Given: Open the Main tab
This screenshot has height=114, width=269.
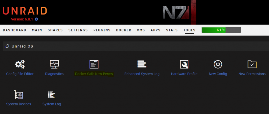Looking at the screenshot, I should coord(37,30).
